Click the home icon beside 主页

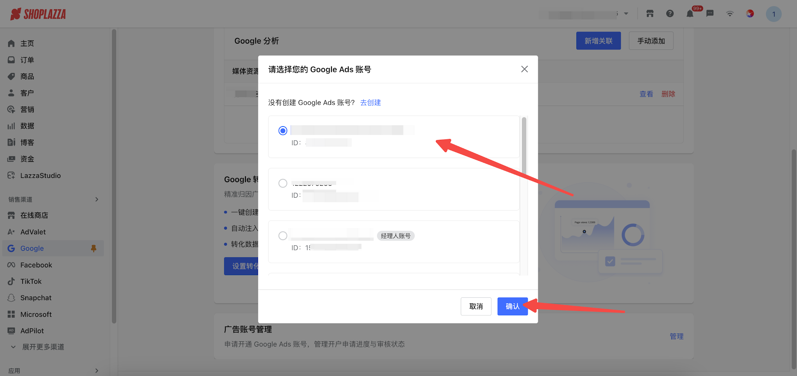pos(11,43)
